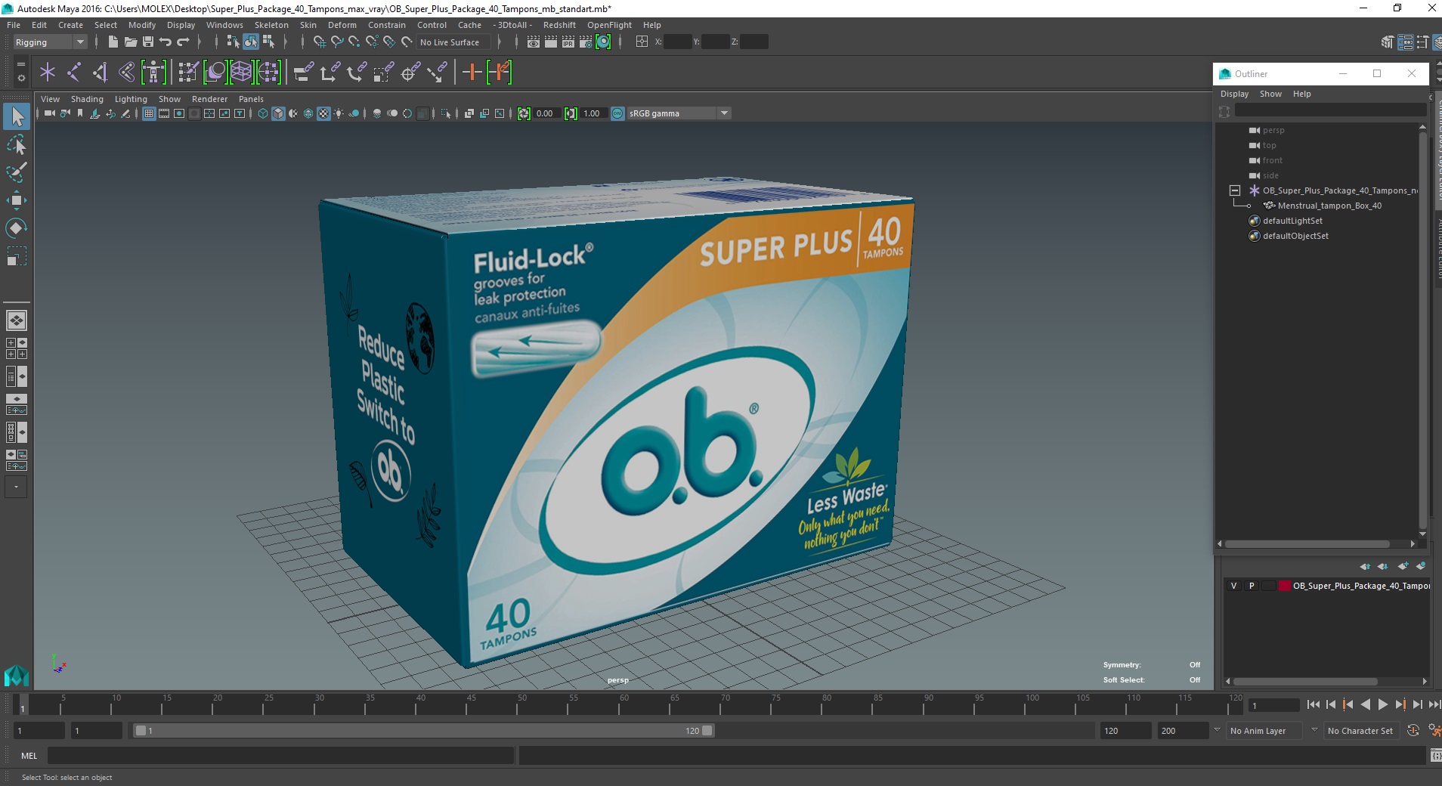Click the Set Key orange plus shelf icon
1442x786 pixels.
point(472,73)
